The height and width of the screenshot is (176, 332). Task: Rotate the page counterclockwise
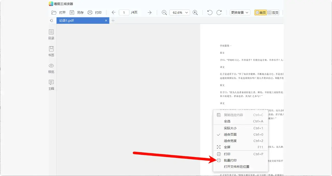coord(210,12)
